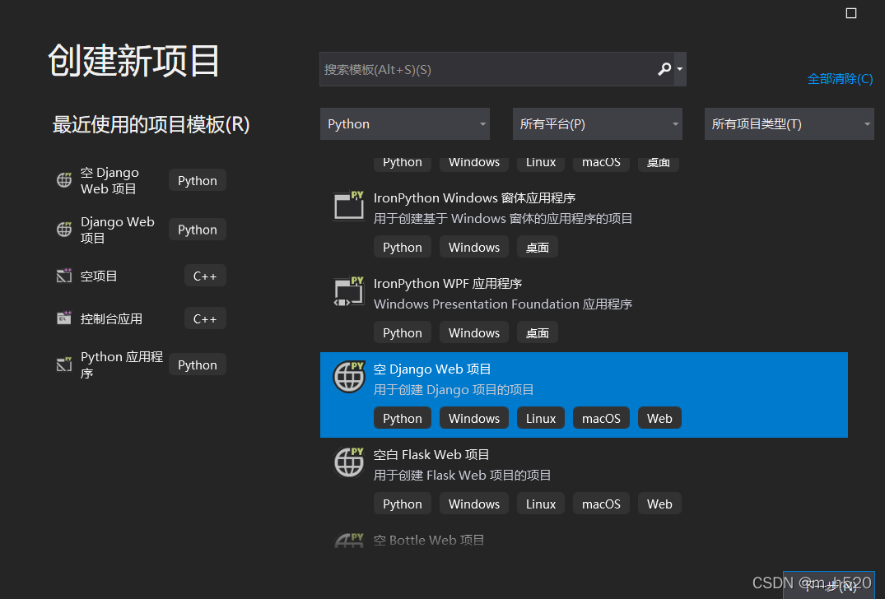Click the 空项目 template icon

pyautogui.click(x=63, y=275)
